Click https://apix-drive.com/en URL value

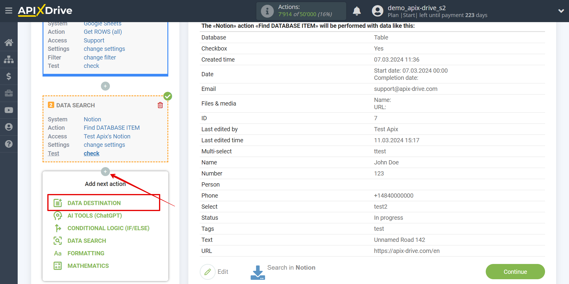pyautogui.click(x=407, y=251)
